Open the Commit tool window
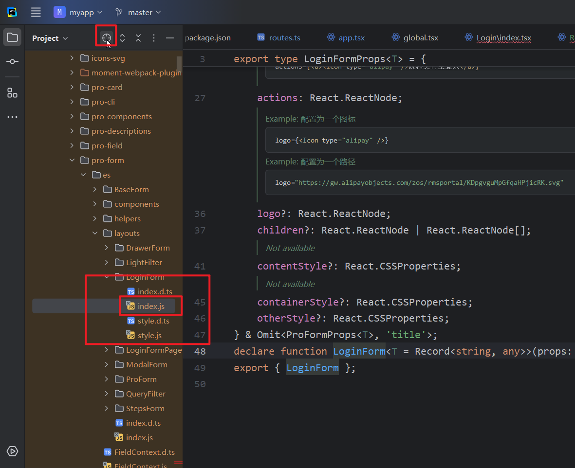 click(x=12, y=61)
